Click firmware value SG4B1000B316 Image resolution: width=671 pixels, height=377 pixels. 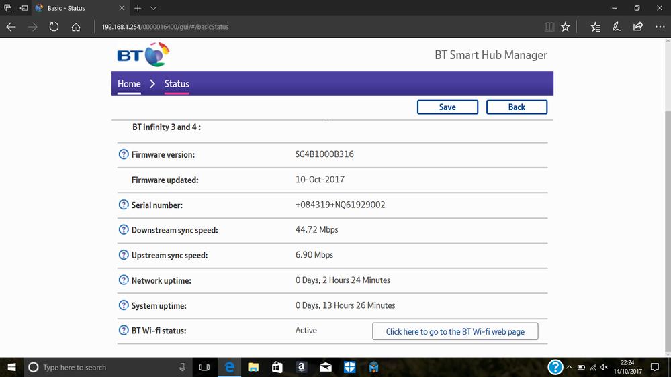(324, 154)
